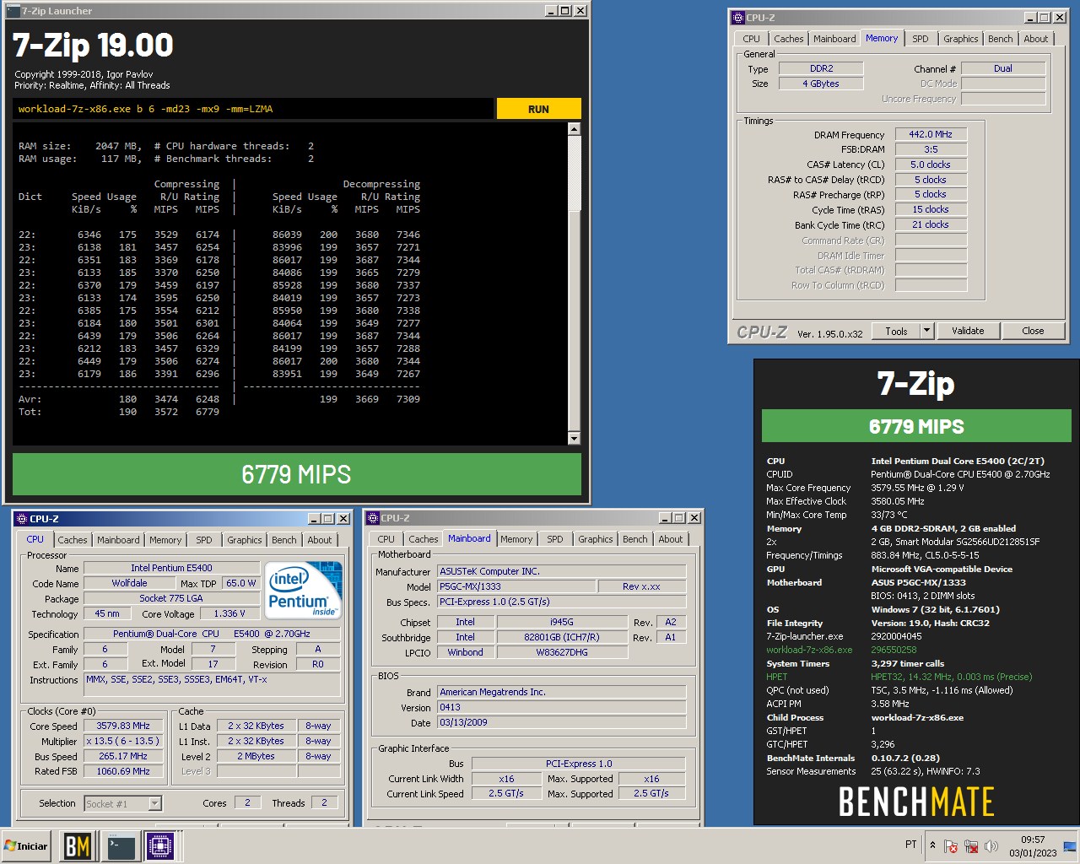Open the volume speaker tray icon
Image resolution: width=1080 pixels, height=864 pixels.
991,845
